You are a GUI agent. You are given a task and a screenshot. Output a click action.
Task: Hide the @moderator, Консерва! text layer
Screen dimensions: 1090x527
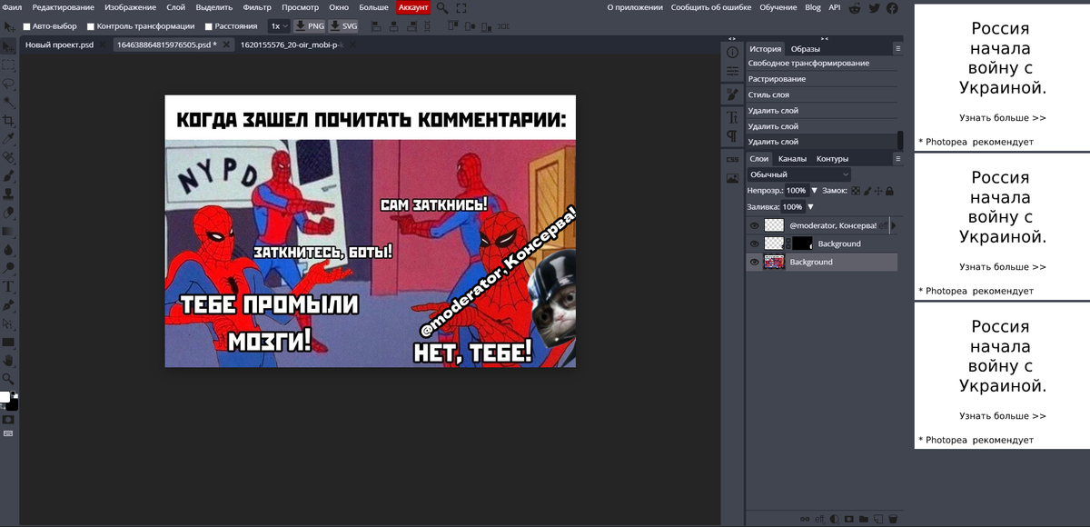coord(754,225)
